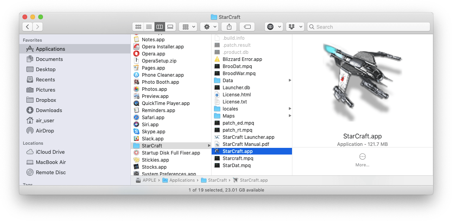Open air_user home in the sidebar

[x=75, y=120]
